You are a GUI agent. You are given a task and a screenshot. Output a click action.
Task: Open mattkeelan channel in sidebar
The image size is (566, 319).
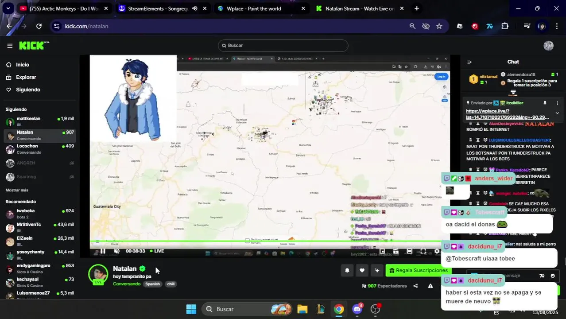40,121
